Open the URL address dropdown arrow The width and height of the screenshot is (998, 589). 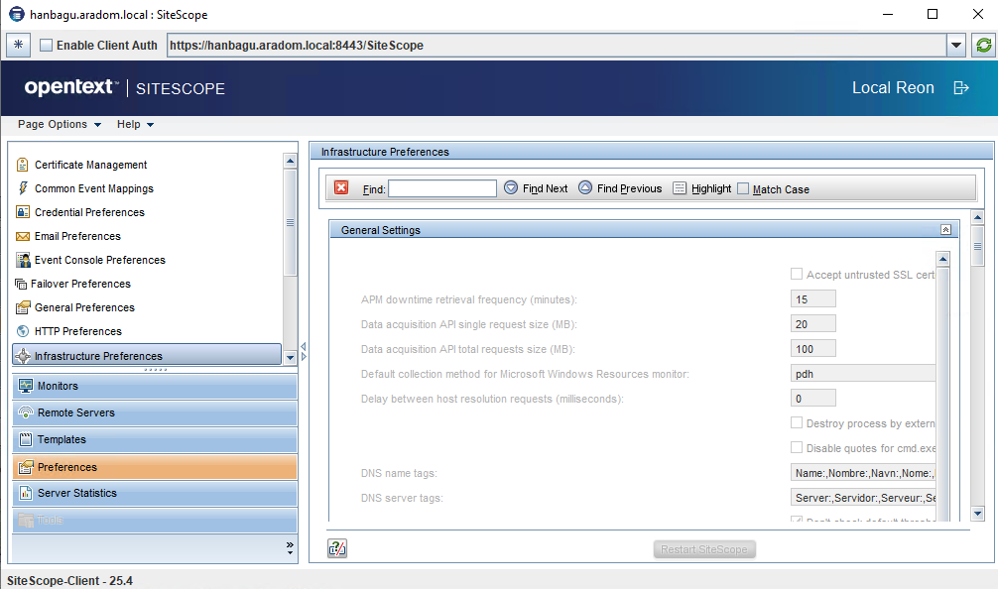tap(956, 46)
